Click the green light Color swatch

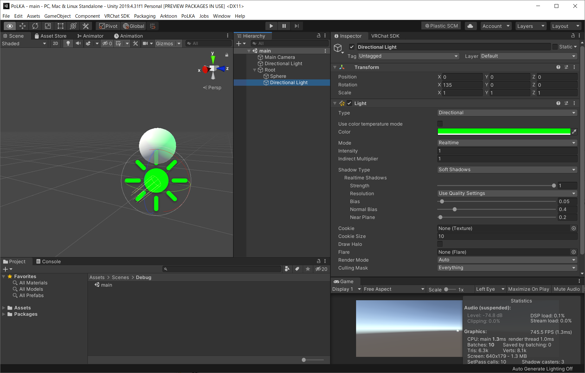[504, 132]
